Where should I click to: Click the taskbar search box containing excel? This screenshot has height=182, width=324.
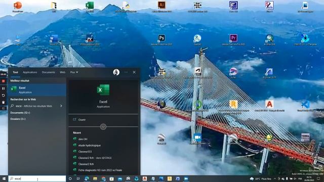(x=37, y=178)
